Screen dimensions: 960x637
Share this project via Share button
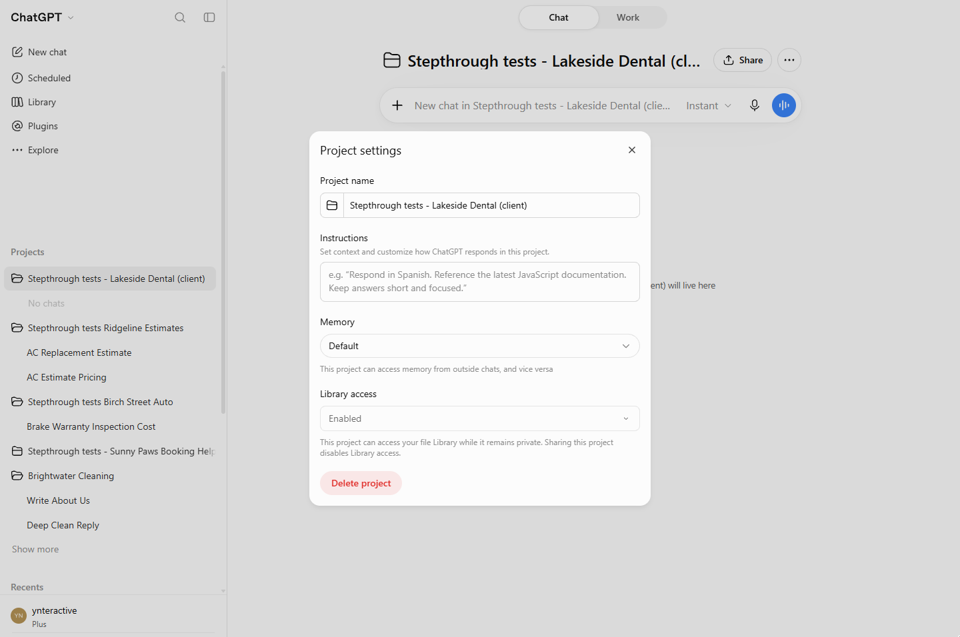(x=743, y=60)
